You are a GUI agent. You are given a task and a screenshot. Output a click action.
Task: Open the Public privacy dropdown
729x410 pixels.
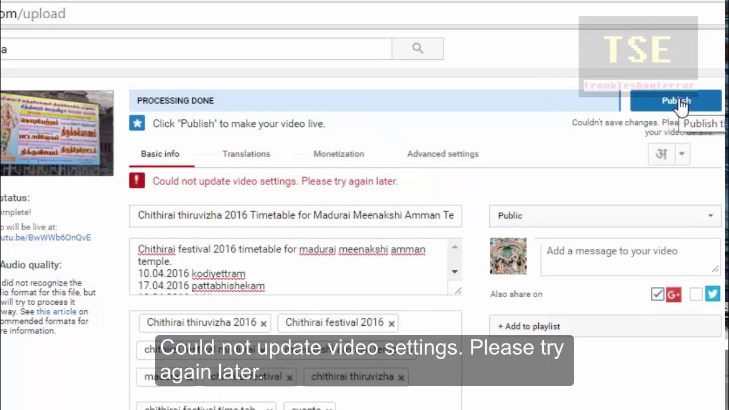(x=605, y=216)
